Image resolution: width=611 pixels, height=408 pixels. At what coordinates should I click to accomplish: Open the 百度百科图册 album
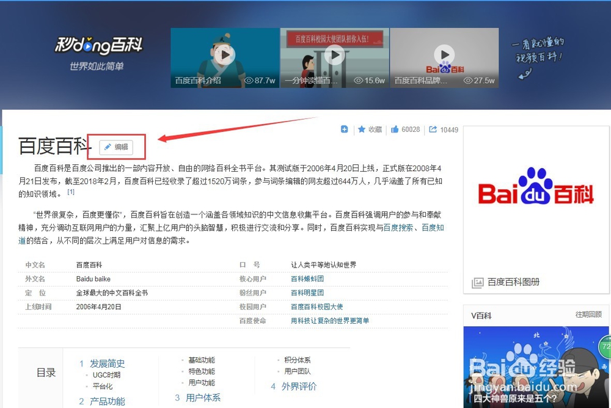coord(513,282)
